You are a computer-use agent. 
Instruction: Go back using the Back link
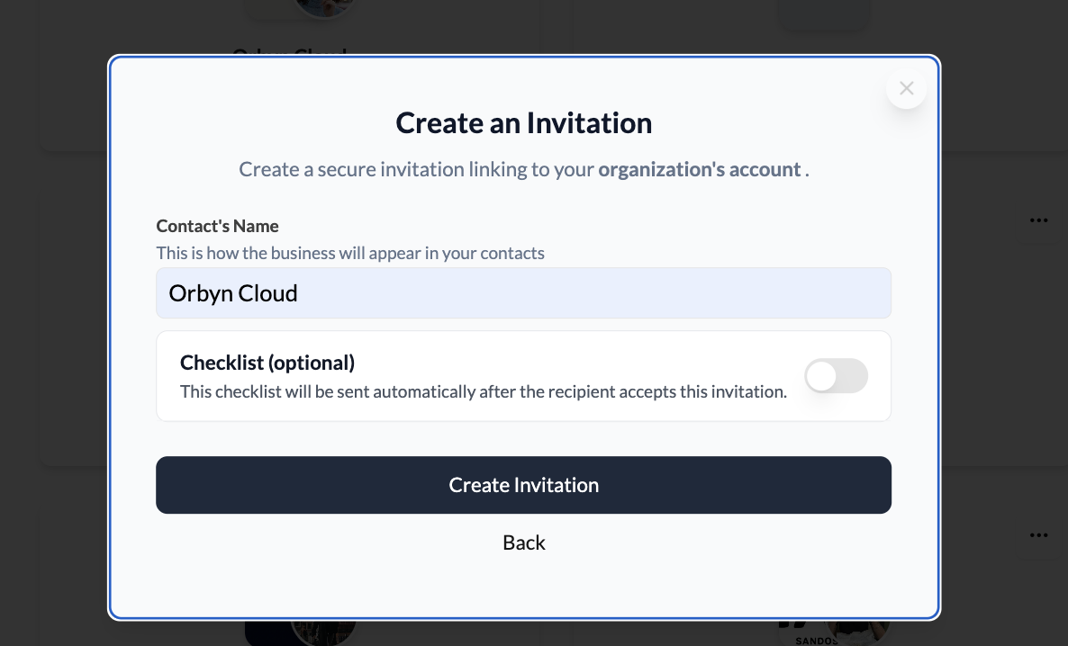(x=523, y=543)
